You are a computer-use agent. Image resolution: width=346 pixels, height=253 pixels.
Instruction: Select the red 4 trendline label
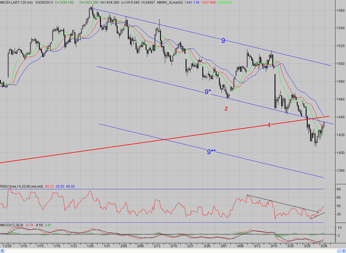[x=269, y=125]
